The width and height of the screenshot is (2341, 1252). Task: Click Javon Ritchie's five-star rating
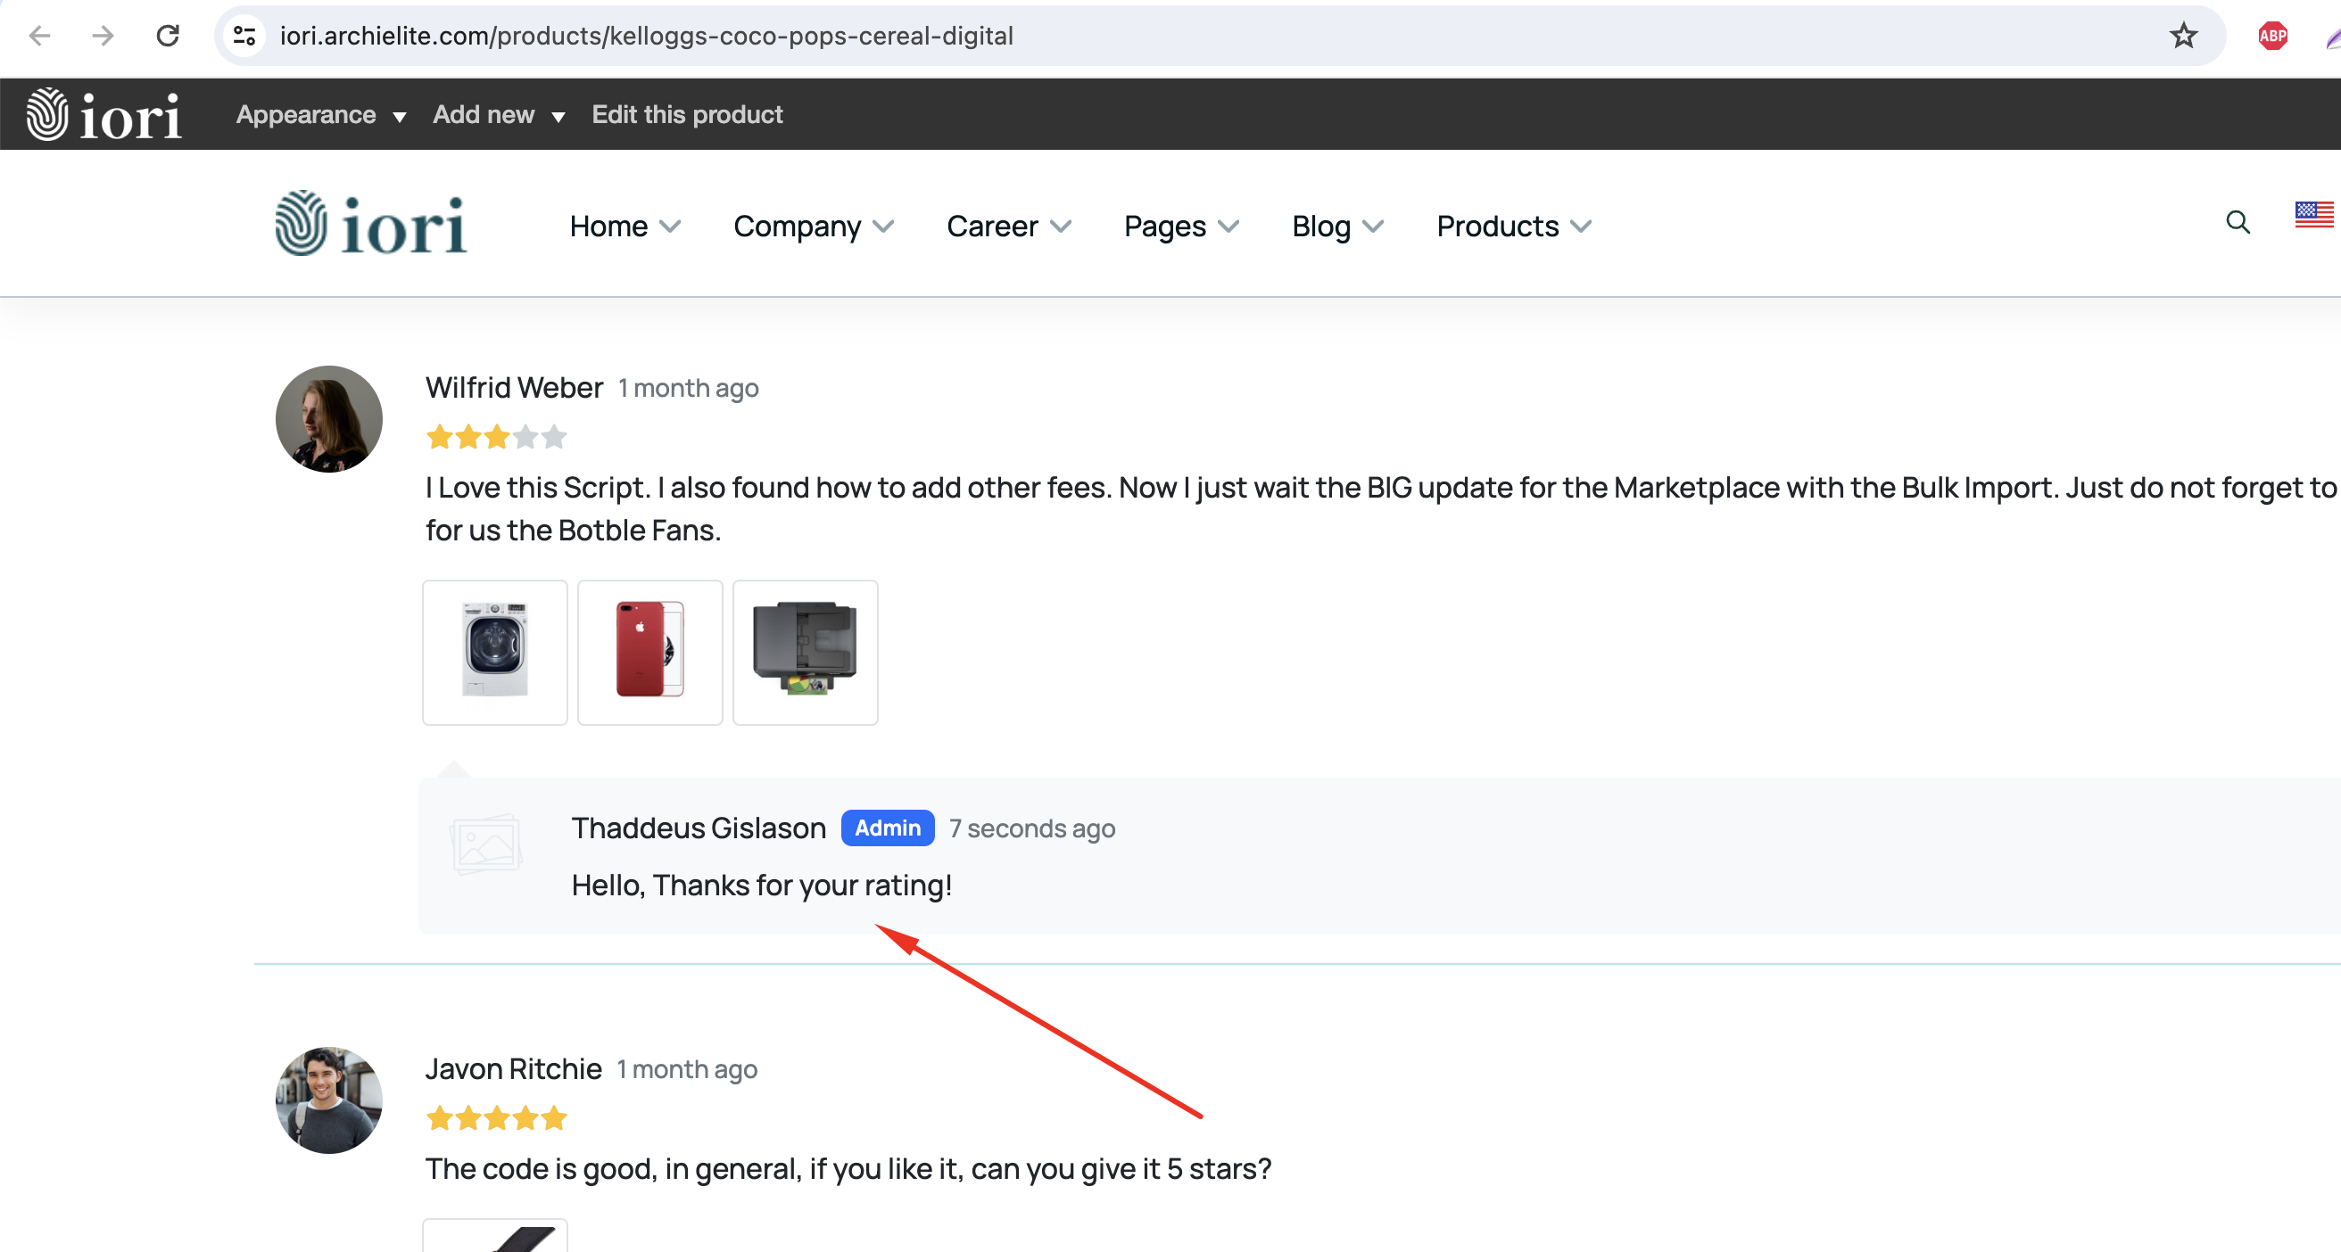coord(496,1118)
